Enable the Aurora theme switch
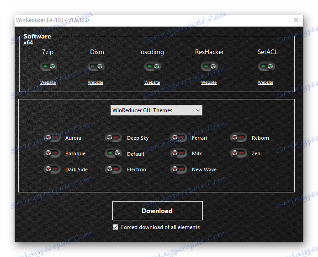 (x=52, y=137)
